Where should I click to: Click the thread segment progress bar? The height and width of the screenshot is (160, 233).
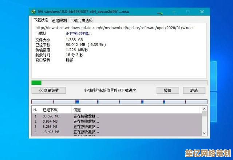tap(119, 101)
